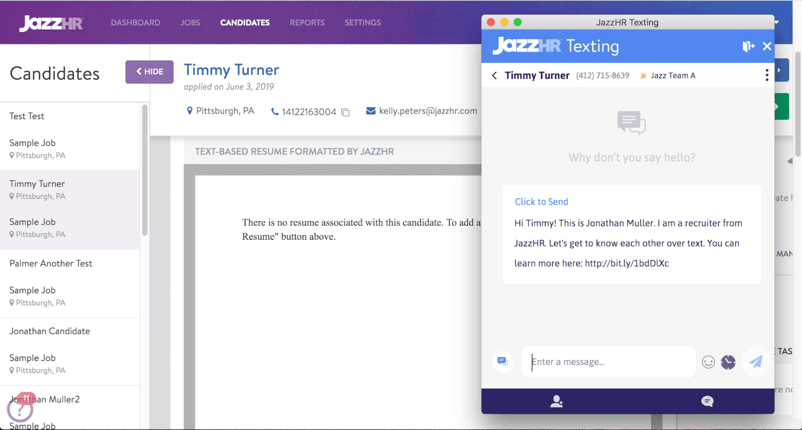Select Jonathan Candidate in the list
Viewport: 802px width, 430px height.
[50, 331]
